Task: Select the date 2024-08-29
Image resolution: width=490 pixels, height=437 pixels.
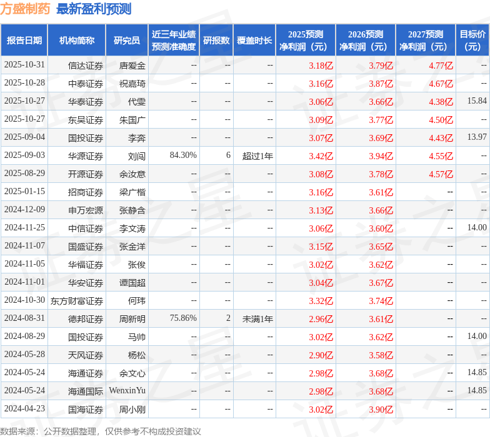Action: tap(24, 336)
